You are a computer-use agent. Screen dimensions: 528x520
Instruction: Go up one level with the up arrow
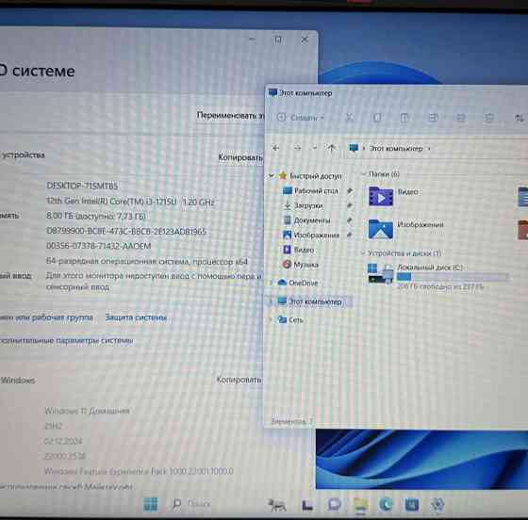click(331, 148)
